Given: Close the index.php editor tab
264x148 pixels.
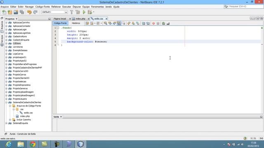Looking at the screenshot, I should point(89,19).
